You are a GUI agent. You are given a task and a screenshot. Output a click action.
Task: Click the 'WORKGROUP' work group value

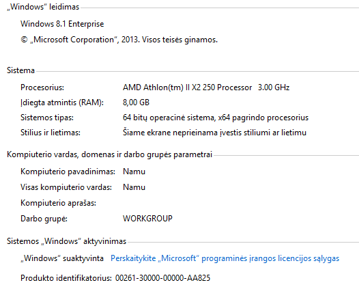click(x=147, y=219)
